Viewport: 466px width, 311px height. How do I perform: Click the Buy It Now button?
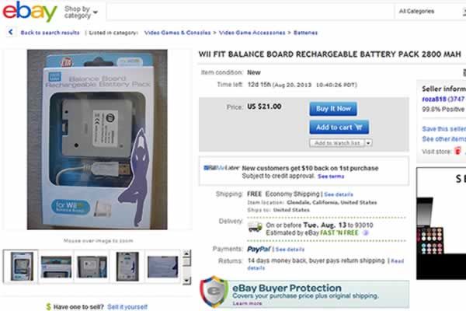tap(333, 109)
